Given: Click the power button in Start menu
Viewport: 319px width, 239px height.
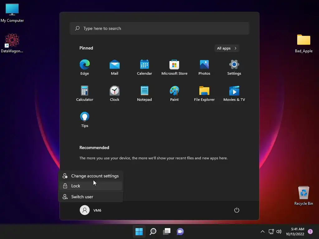Looking at the screenshot, I should (x=237, y=210).
